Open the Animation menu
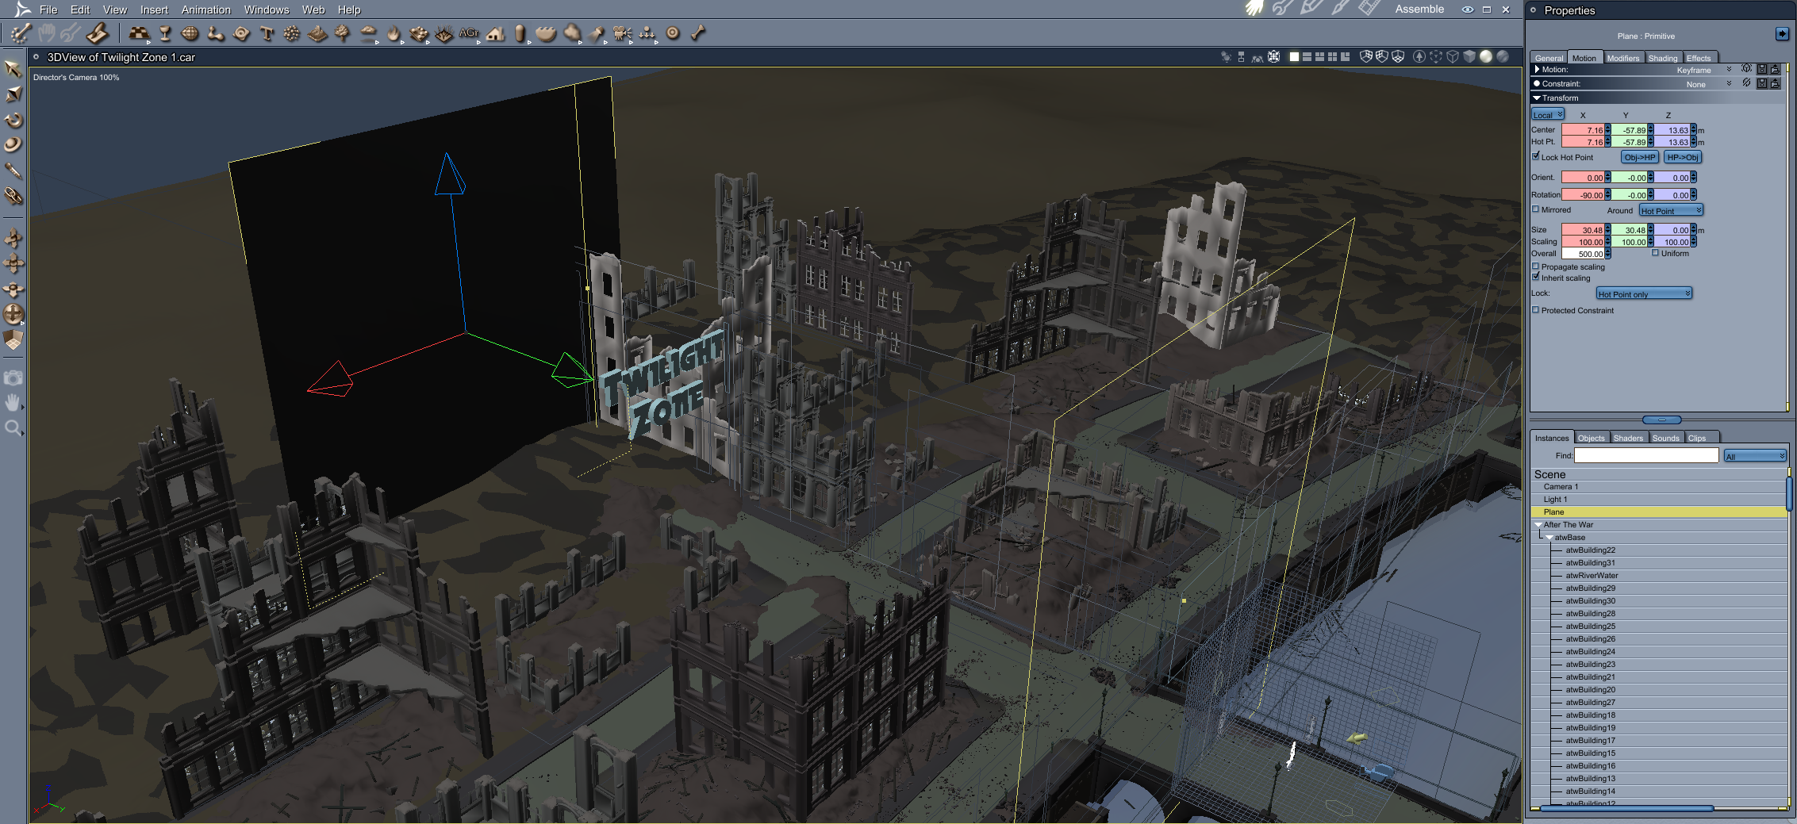The image size is (1797, 824). pyautogui.click(x=206, y=10)
